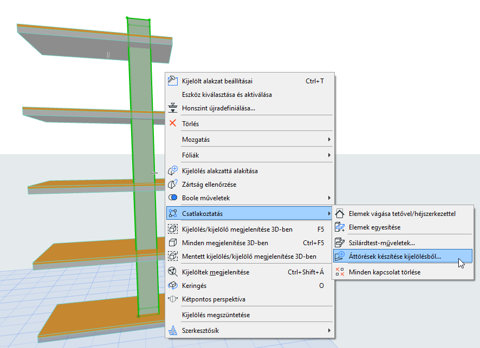Click the Kijelölt alakzat beállításai icon
Image resolution: width=480 pixels, height=348 pixels.
point(173,81)
